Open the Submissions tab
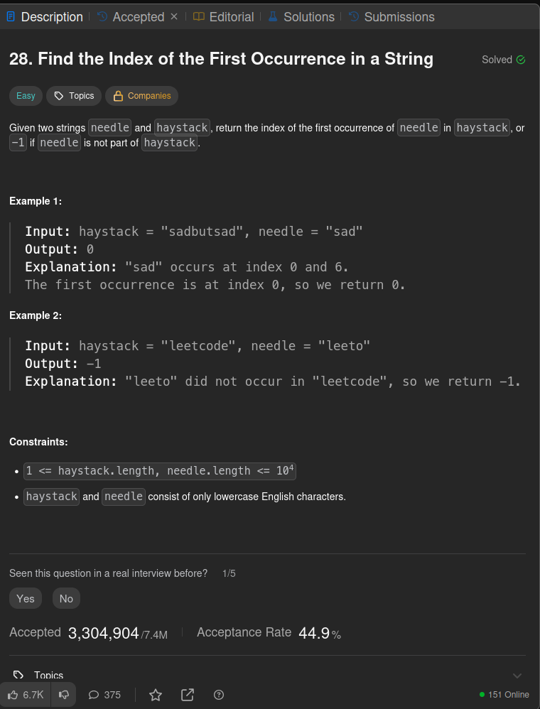The width and height of the screenshot is (540, 709). [x=391, y=17]
